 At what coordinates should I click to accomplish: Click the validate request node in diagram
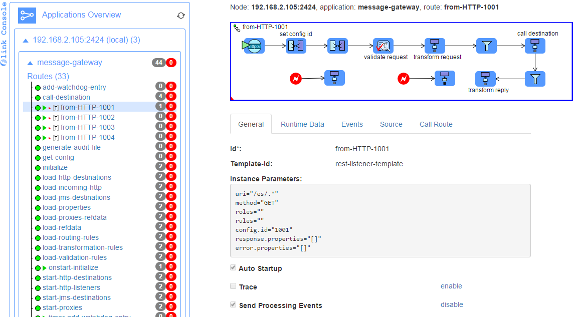(384, 46)
